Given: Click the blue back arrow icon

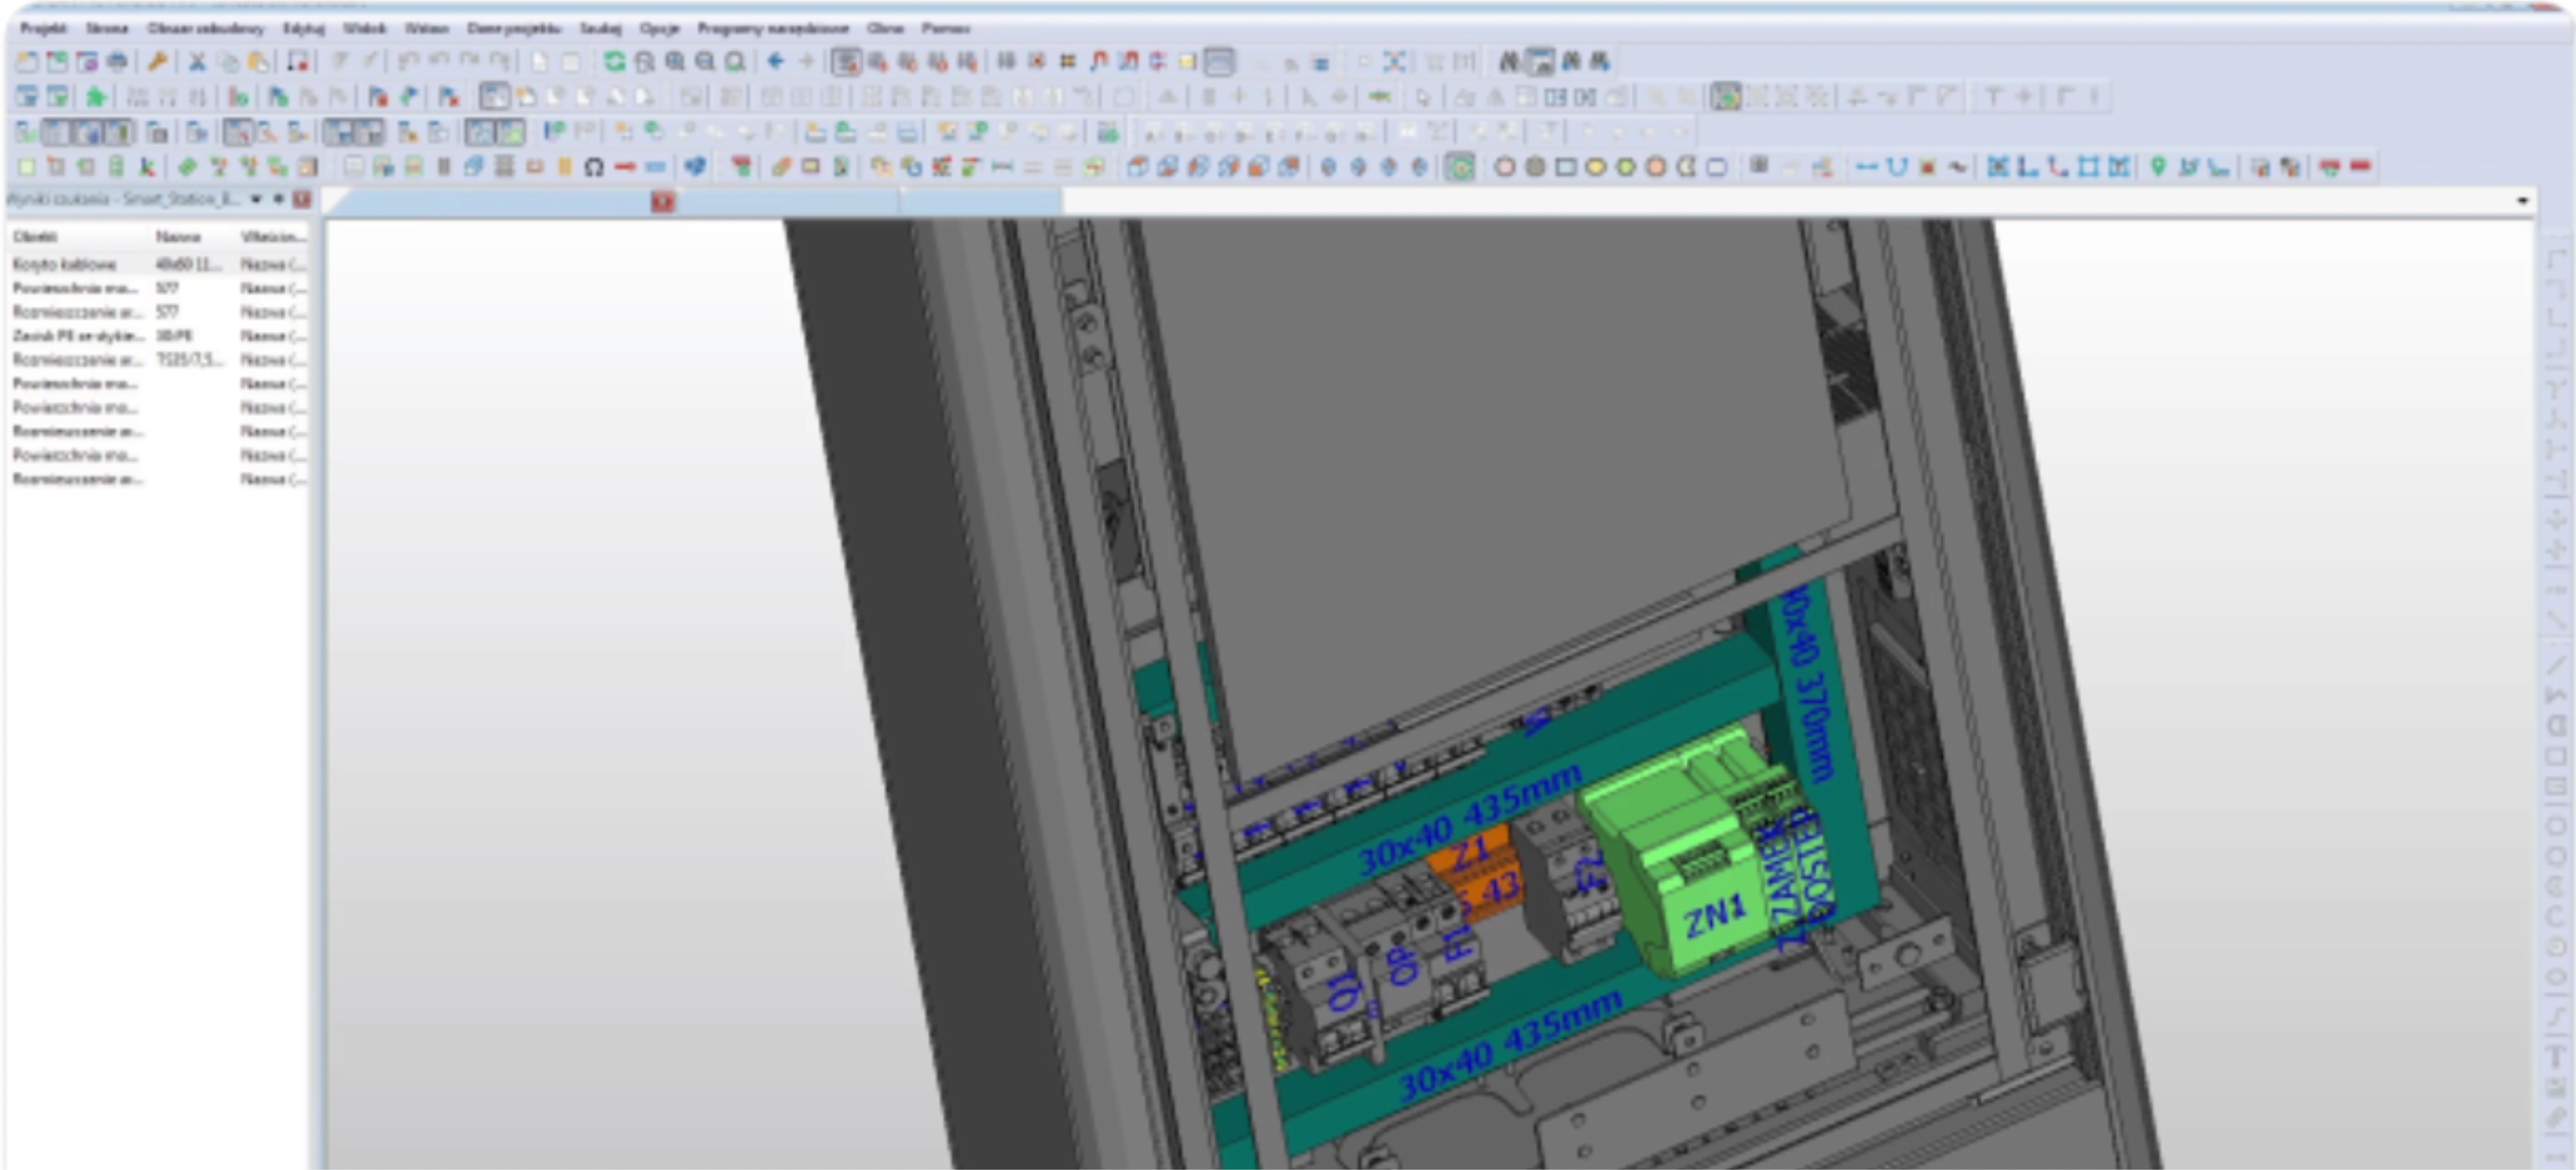Looking at the screenshot, I should pyautogui.click(x=775, y=62).
